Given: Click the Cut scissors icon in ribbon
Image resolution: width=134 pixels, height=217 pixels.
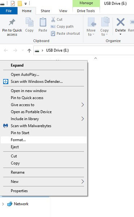Looking at the screenshot, I should click(53, 20).
